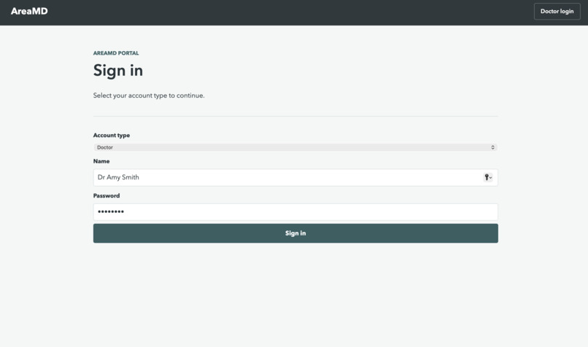Click the AreaMD logo in header
This screenshot has width=588, height=347.
tap(29, 11)
